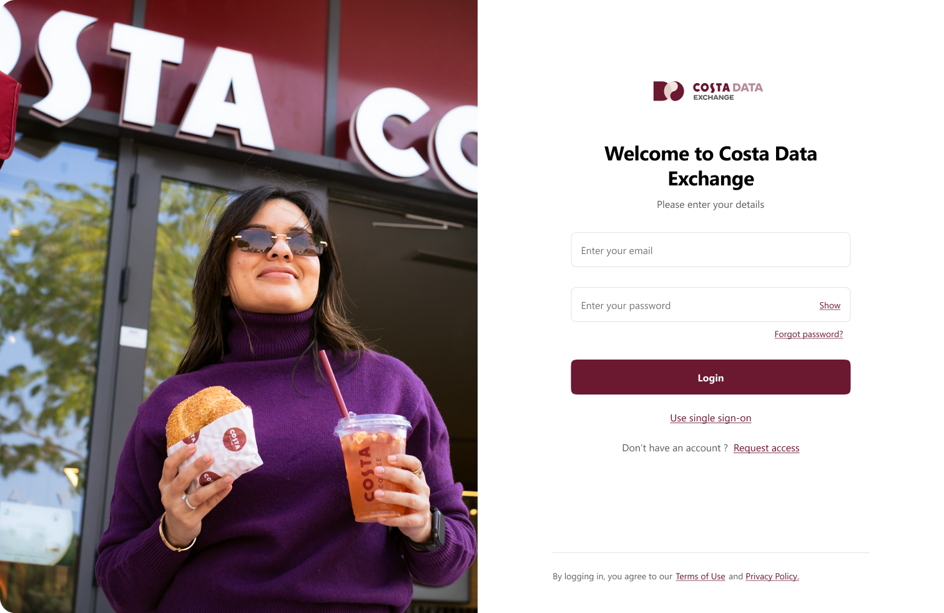This screenshot has height=613, width=944.
Task: Click the woman's sunglasses in the photo
Action: point(279,240)
